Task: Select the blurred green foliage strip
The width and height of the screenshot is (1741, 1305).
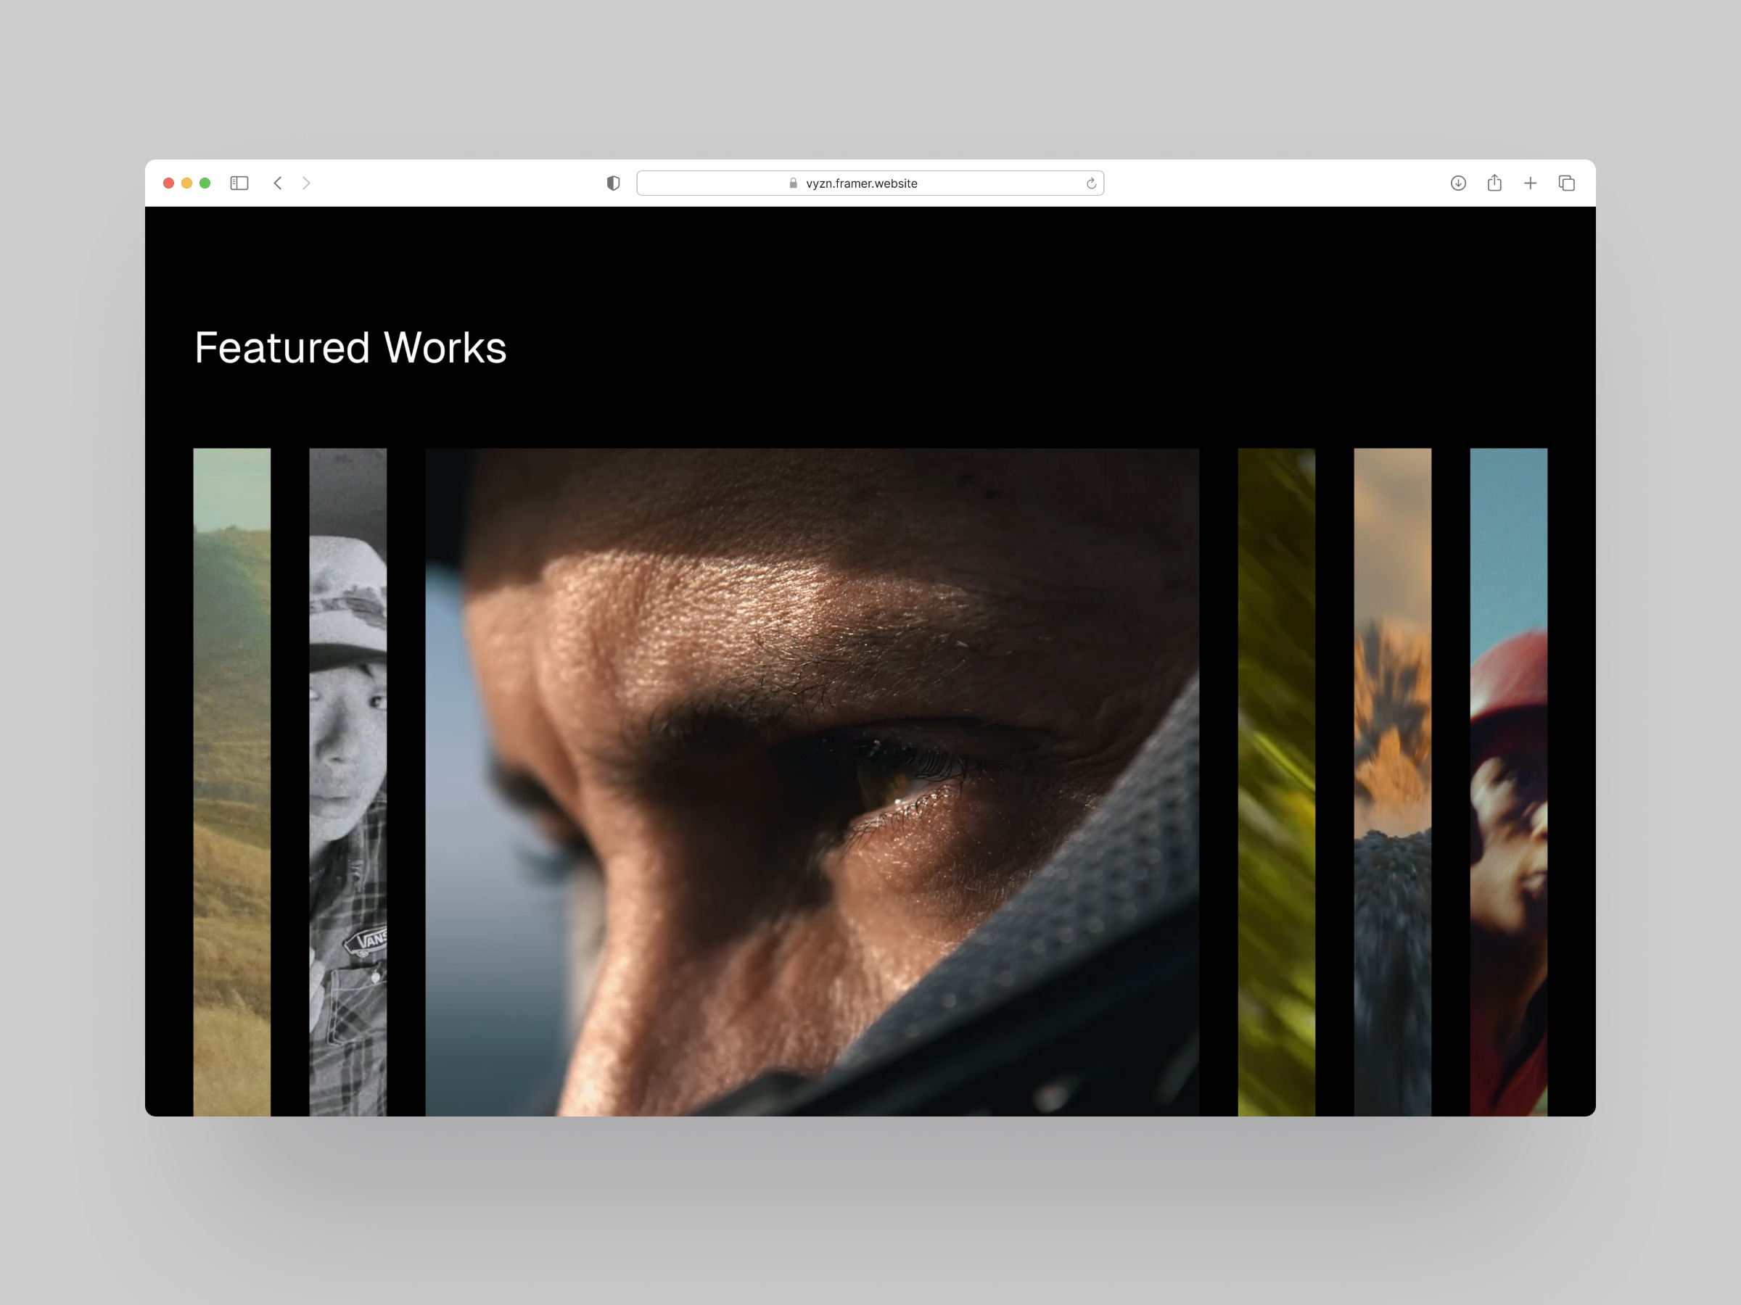Action: point(1276,781)
